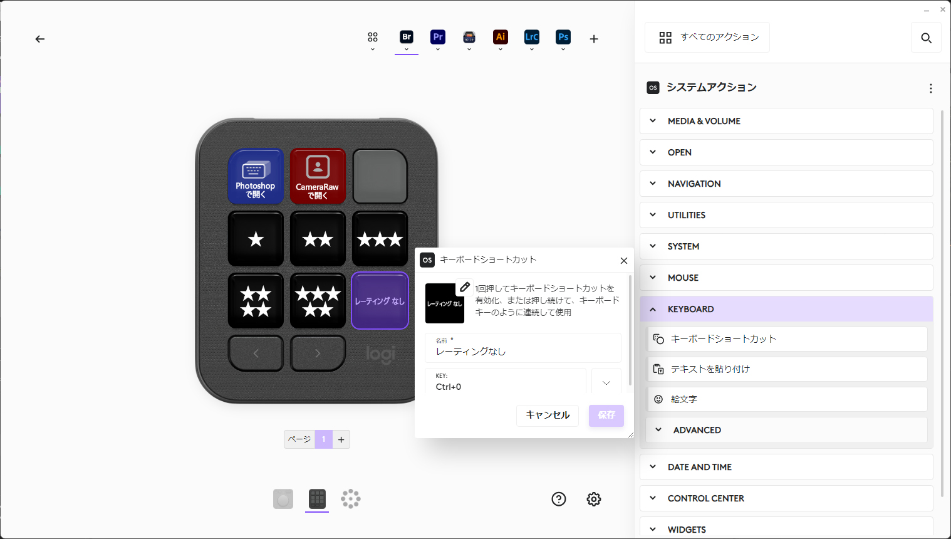Switch to the Premiere Pro profile icon
Viewport: 951px width, 539px height.
tap(437, 38)
